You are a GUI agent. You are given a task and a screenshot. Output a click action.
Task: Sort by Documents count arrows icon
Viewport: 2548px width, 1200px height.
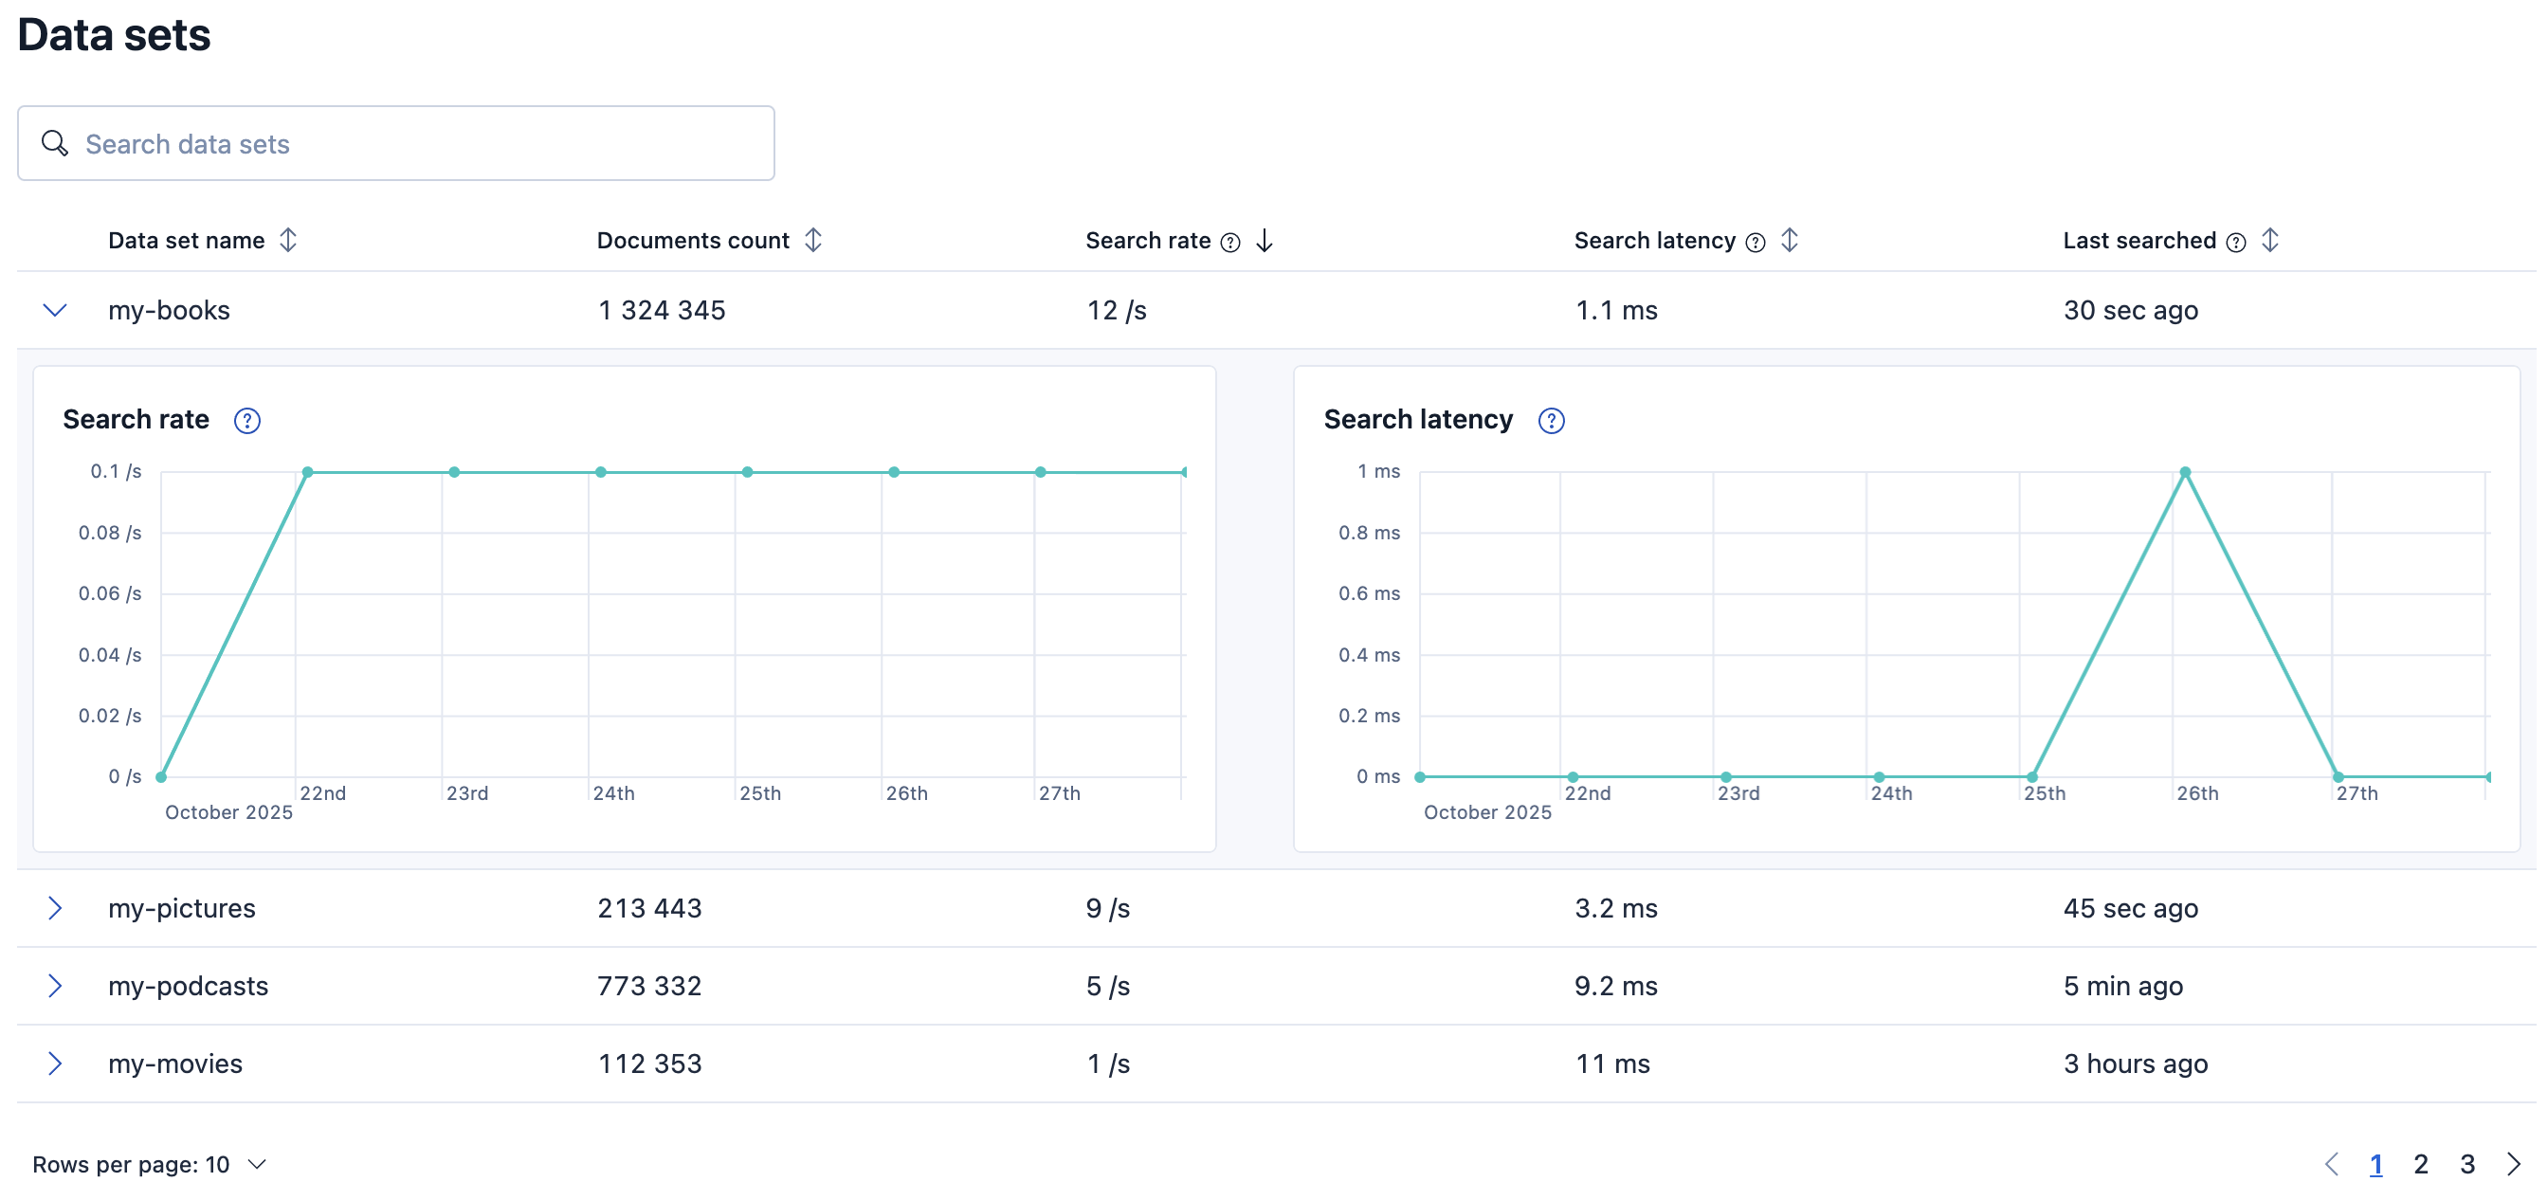812,241
